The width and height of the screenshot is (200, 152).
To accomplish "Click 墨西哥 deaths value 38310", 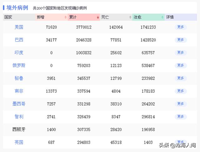I will (116, 104).
